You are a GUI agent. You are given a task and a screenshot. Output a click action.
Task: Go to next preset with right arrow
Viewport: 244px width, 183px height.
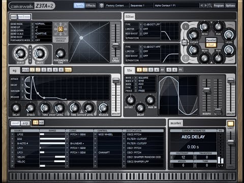tap(205, 6)
